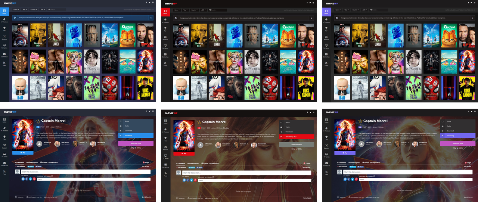Expand Genre dropdown on red-theme home page
This screenshot has width=478, height=202.
pos(177,10)
